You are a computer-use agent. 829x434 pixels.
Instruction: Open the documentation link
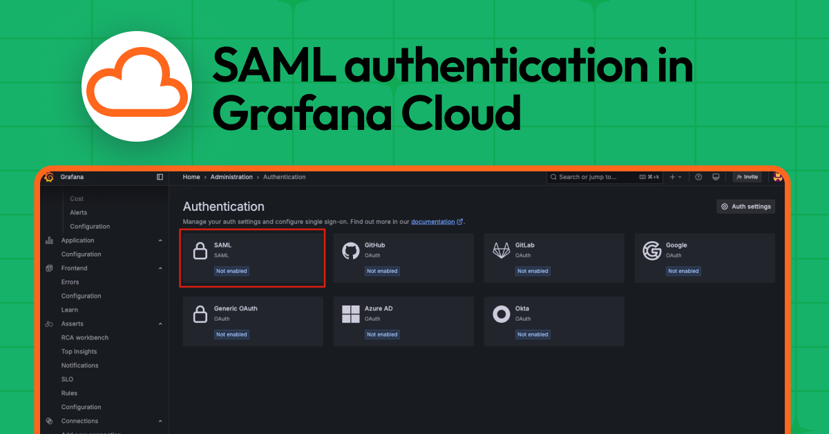click(x=433, y=221)
